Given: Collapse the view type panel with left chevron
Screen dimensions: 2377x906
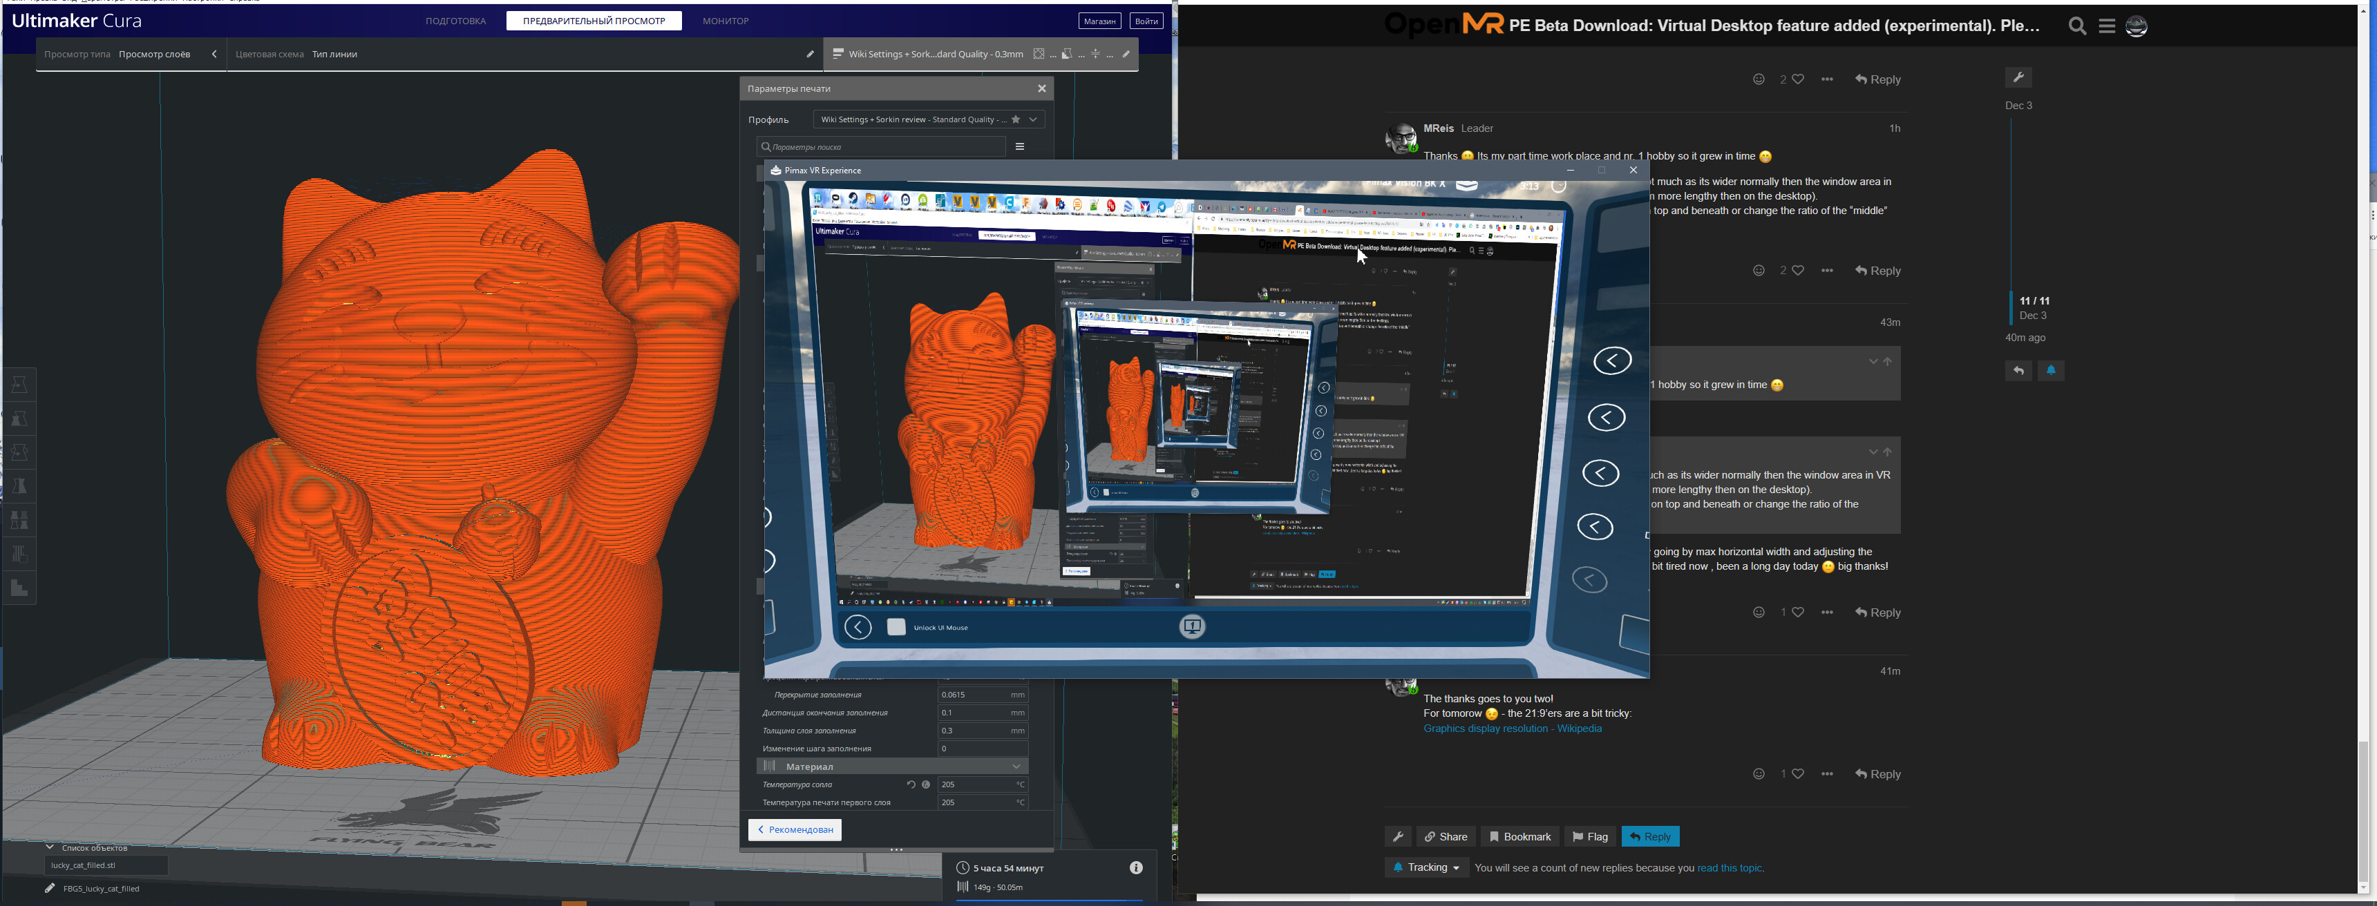Looking at the screenshot, I should coord(214,53).
